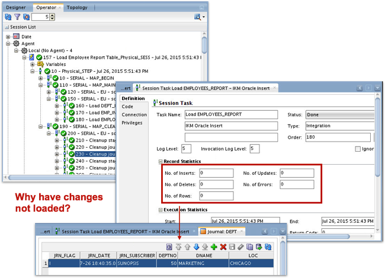Click the Session List horizontal scrollbar
Viewport: 385px width, 278px height.
(x=62, y=177)
